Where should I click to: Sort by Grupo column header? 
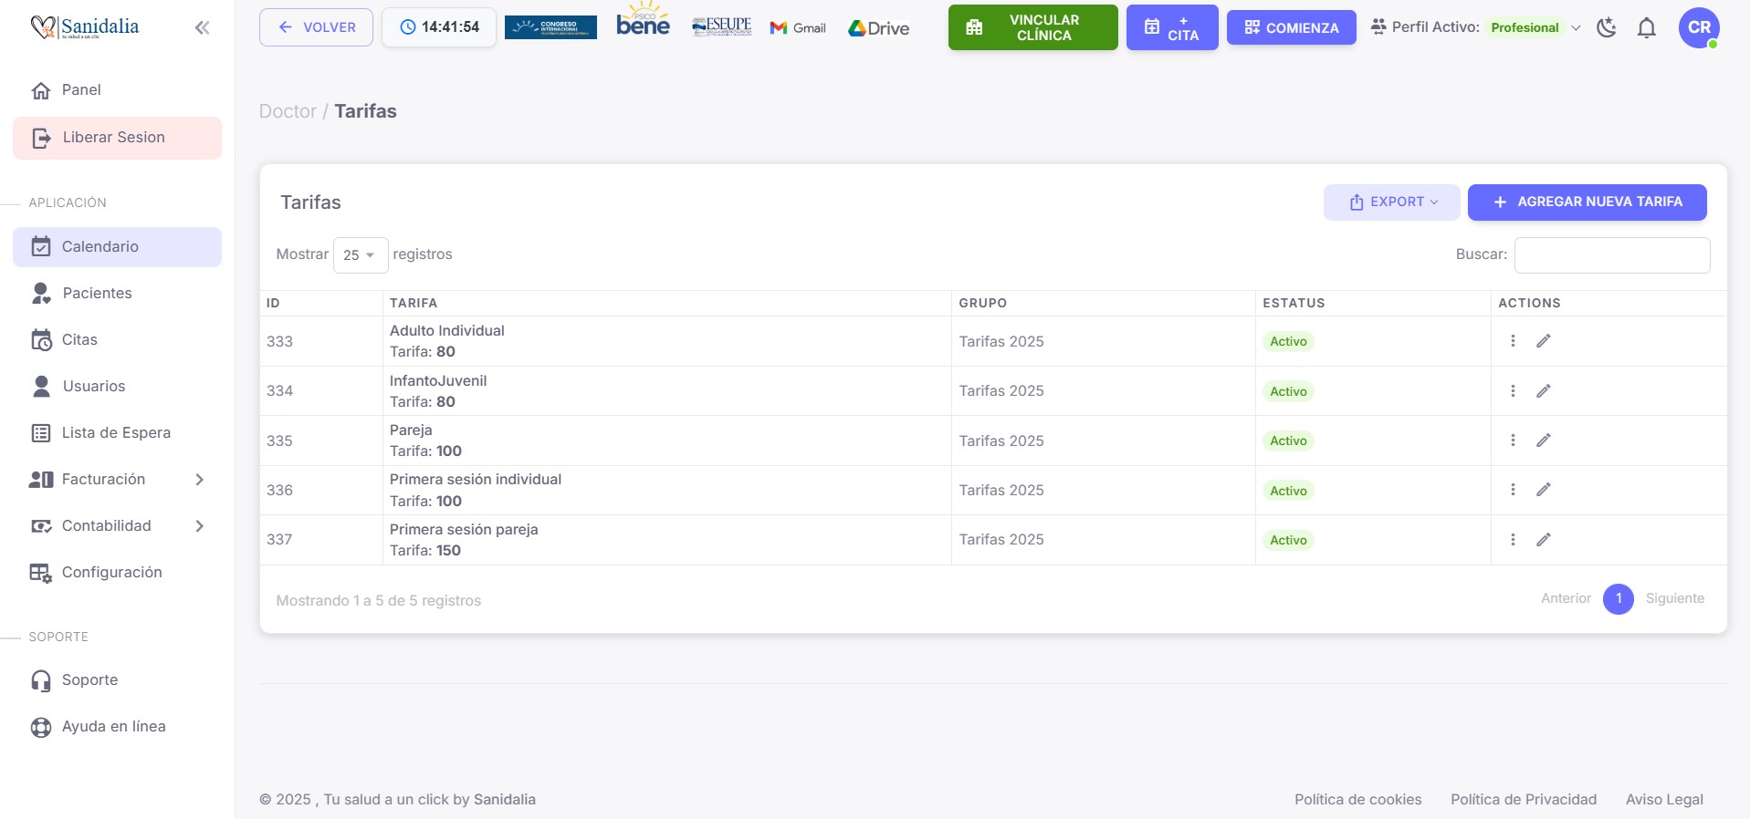pyautogui.click(x=1103, y=304)
